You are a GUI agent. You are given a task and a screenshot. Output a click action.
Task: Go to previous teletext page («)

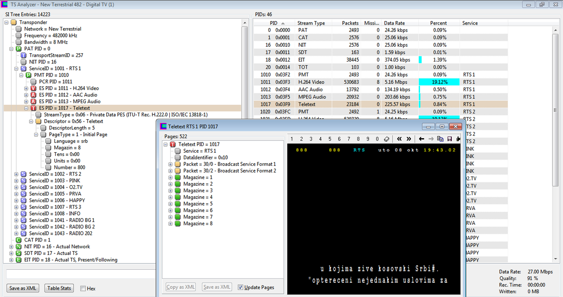coord(399,139)
